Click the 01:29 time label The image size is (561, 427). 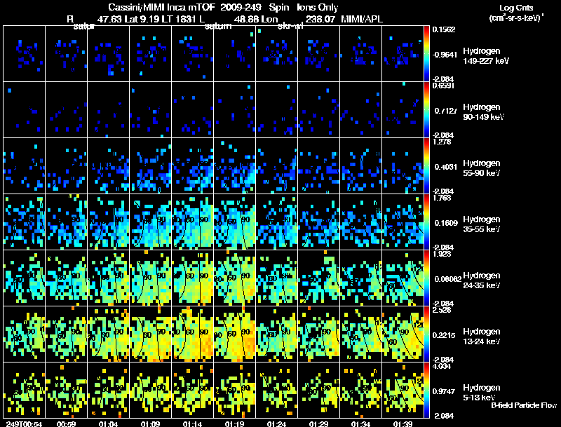(x=318, y=423)
